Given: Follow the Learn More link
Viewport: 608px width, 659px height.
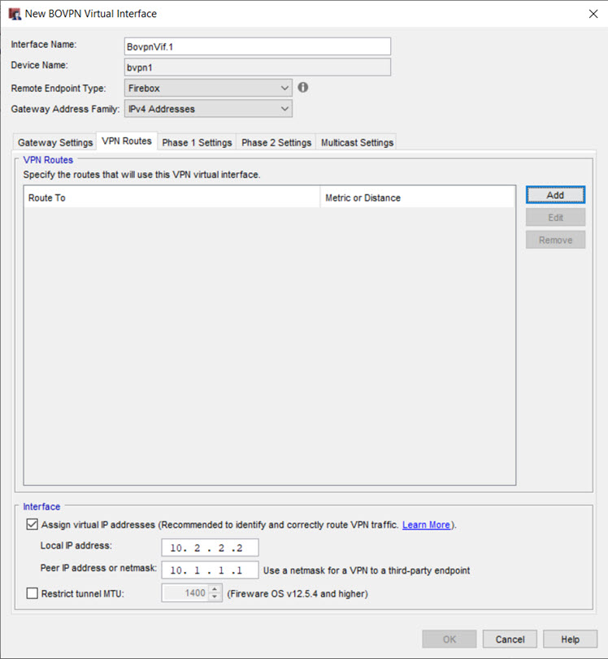Looking at the screenshot, I should click(x=426, y=525).
